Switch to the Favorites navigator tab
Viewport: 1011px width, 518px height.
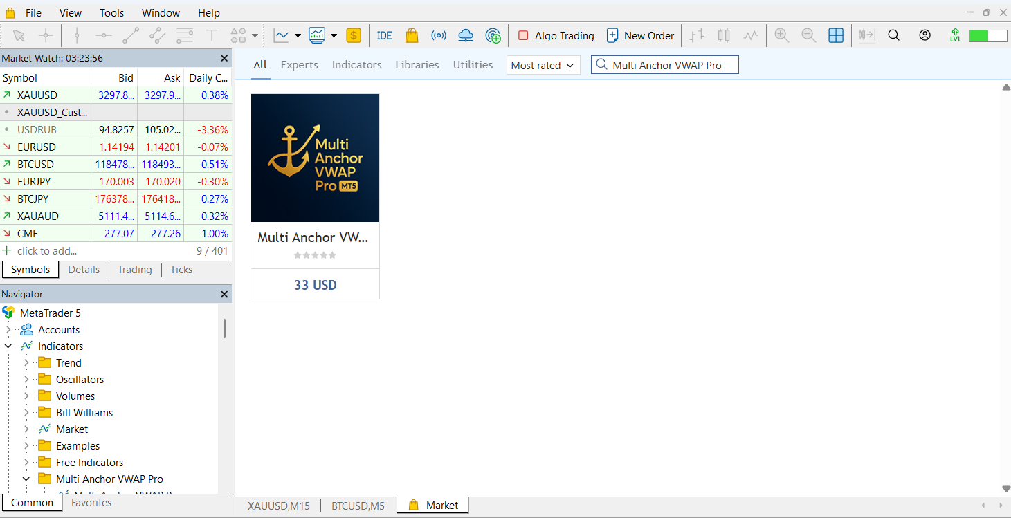91,503
